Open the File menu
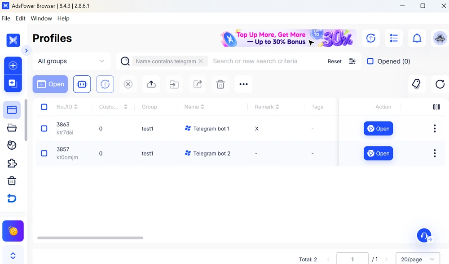The width and height of the screenshot is (449, 264). click(6, 18)
